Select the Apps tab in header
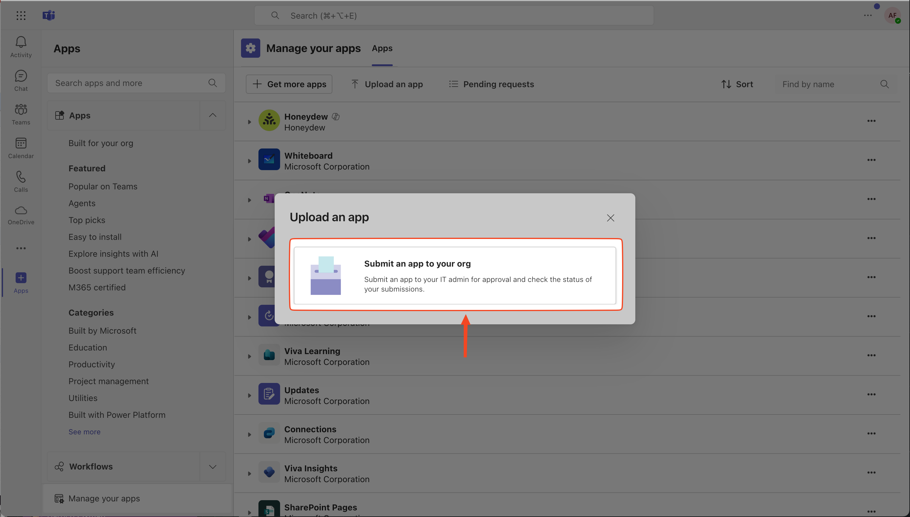 (x=382, y=48)
